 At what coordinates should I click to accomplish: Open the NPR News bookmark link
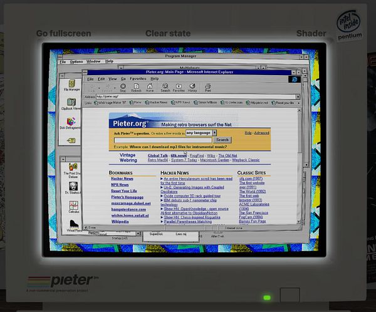click(x=120, y=185)
